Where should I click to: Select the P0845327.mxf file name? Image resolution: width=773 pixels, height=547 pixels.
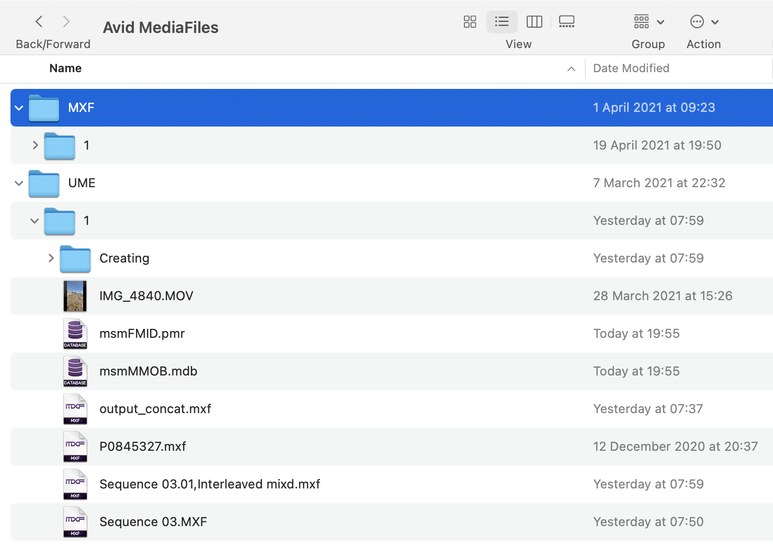click(x=143, y=447)
